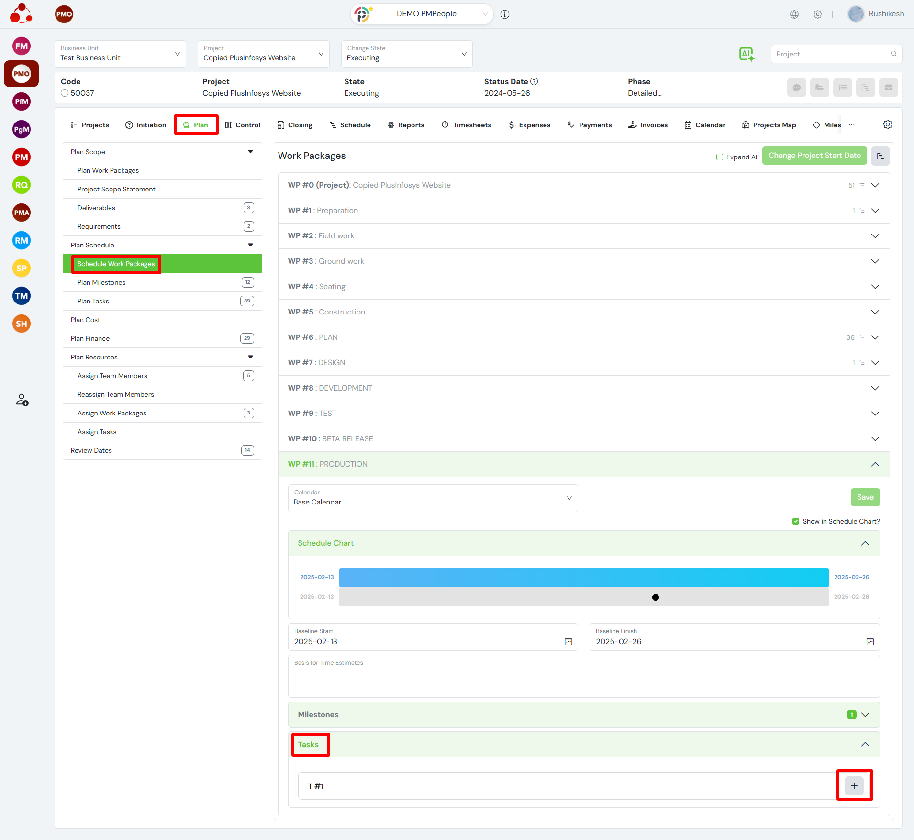Image resolution: width=914 pixels, height=840 pixels.
Task: Open the Timesheets tab
Action: 467,125
